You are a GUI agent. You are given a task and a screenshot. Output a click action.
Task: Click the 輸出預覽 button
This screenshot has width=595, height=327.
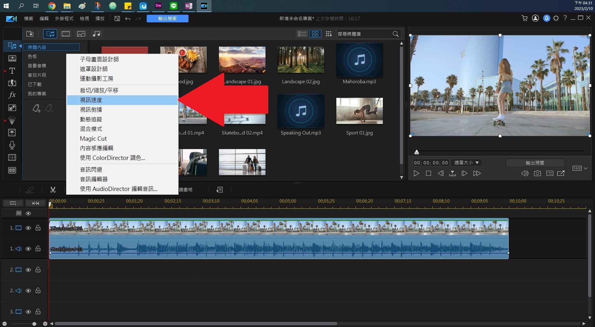click(535, 163)
